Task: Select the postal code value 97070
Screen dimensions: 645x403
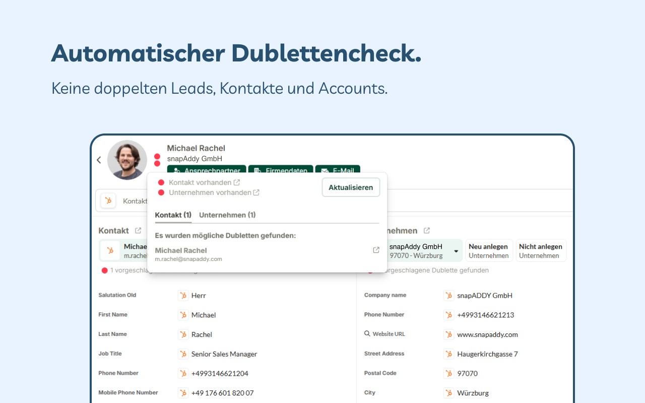Action: click(467, 374)
